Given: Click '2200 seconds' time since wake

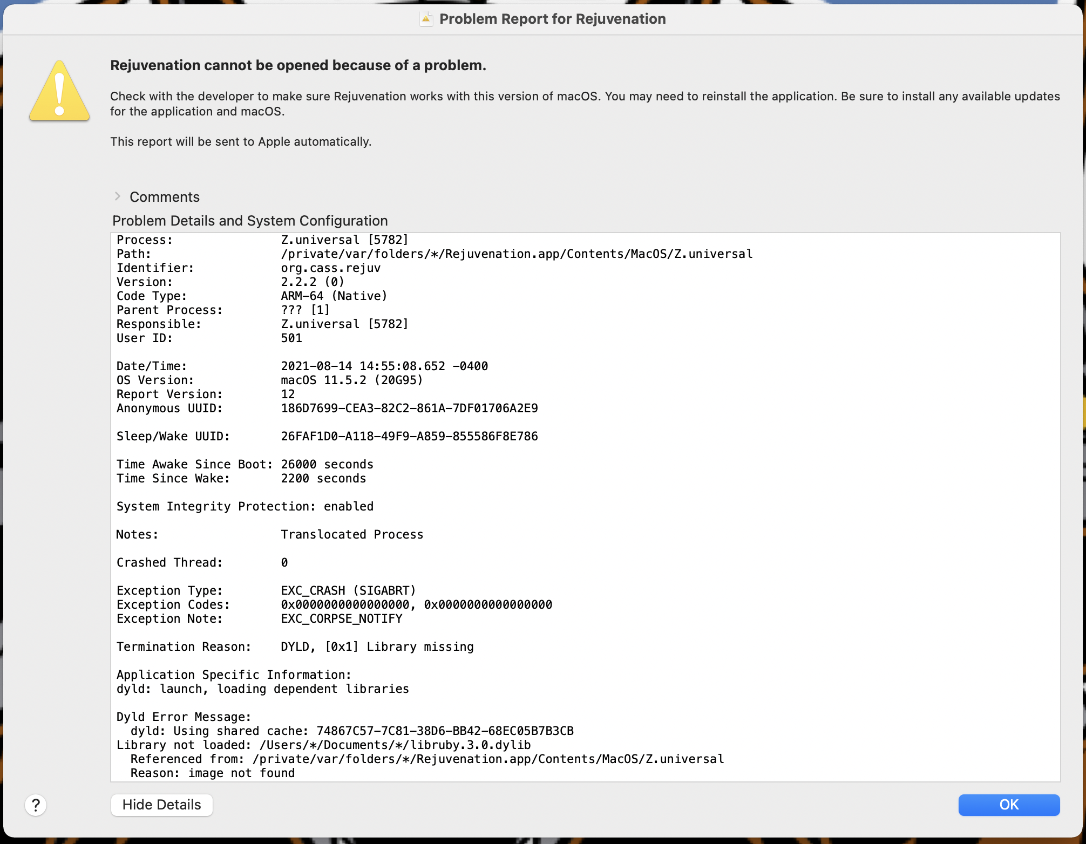Looking at the screenshot, I should click(x=323, y=478).
